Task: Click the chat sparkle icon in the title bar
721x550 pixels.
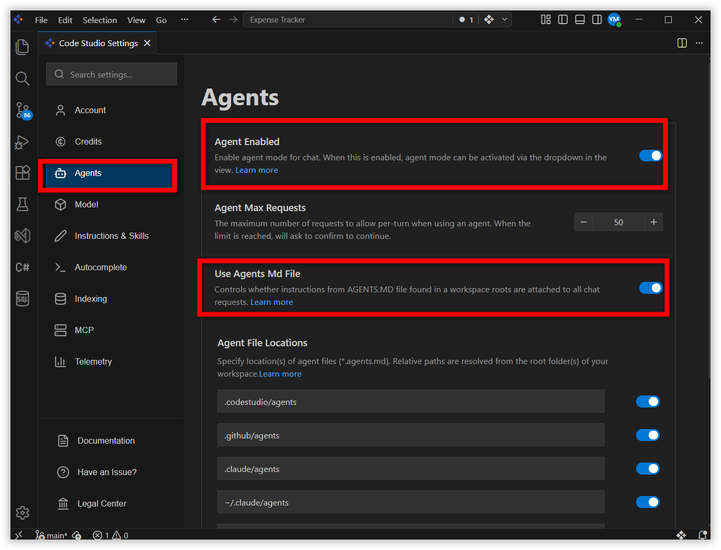Action: (x=489, y=19)
